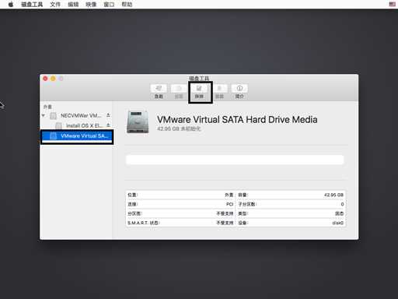Eject the NECVMWar VM... disk
Viewport: 398px width, 299px height.
108,115
